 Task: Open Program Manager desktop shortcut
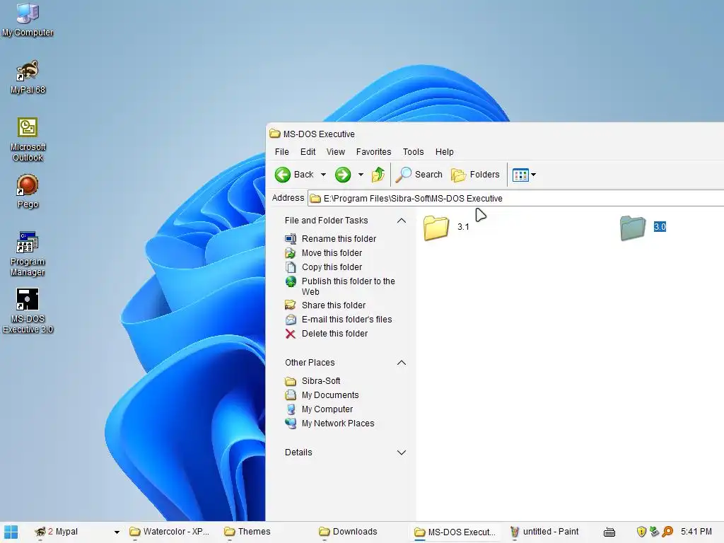coord(28,254)
